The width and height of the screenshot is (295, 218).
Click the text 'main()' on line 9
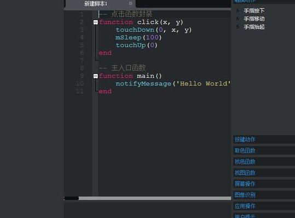[149, 76]
